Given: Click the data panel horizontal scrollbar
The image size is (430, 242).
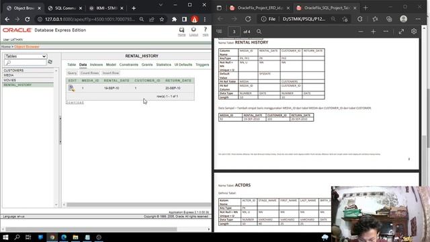Looking at the screenshot, I should (138, 204).
